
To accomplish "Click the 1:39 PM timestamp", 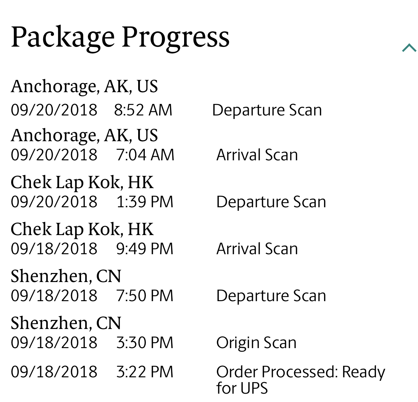I will [145, 202].
